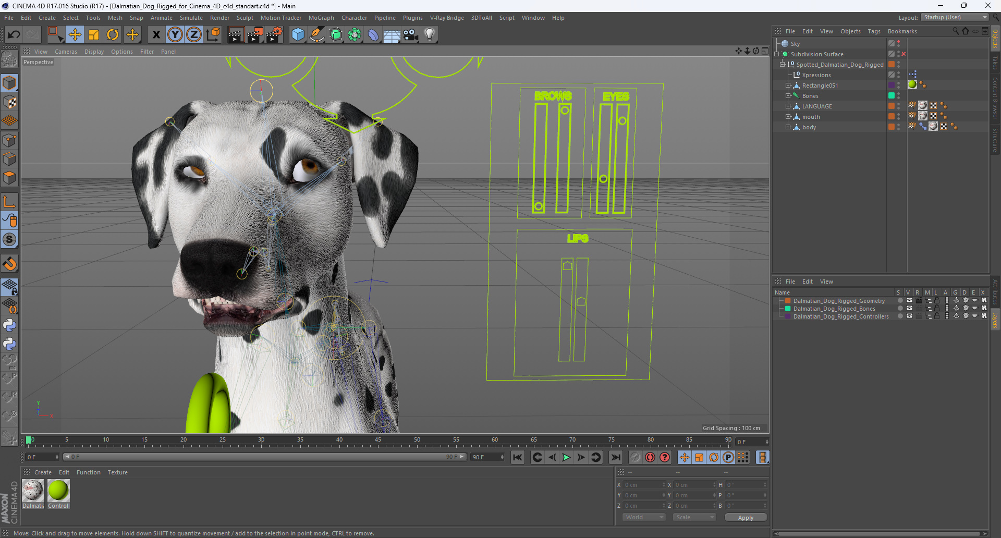Click the Undo arrow icon
The image size is (1001, 538).
(x=14, y=35)
